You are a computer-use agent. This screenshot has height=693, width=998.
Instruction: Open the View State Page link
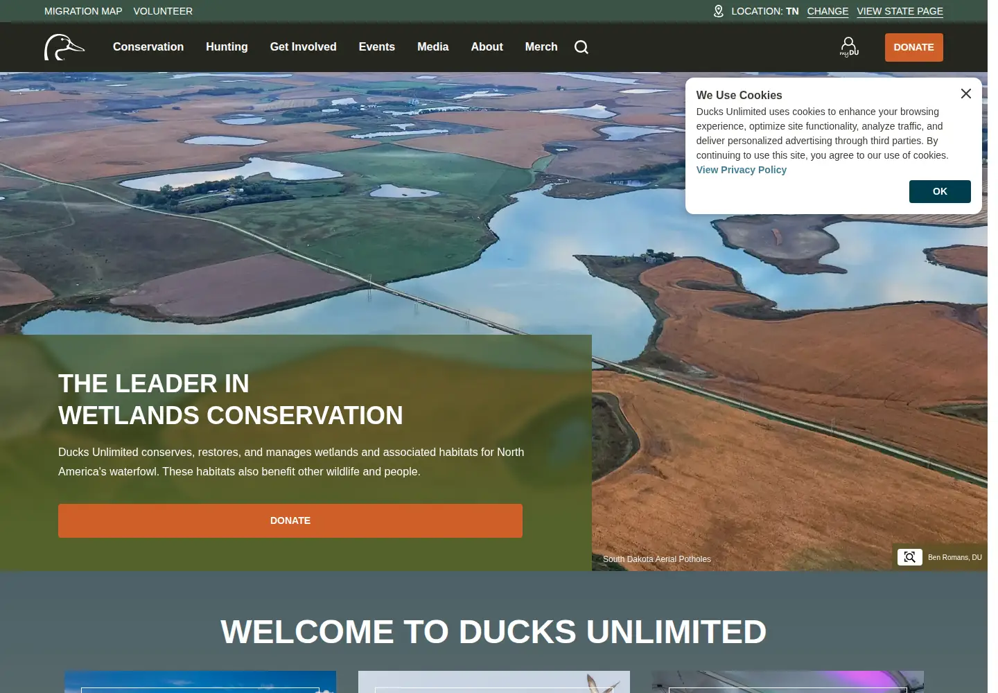pyautogui.click(x=900, y=11)
